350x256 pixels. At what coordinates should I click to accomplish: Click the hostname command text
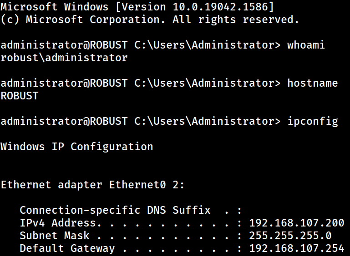(x=313, y=83)
